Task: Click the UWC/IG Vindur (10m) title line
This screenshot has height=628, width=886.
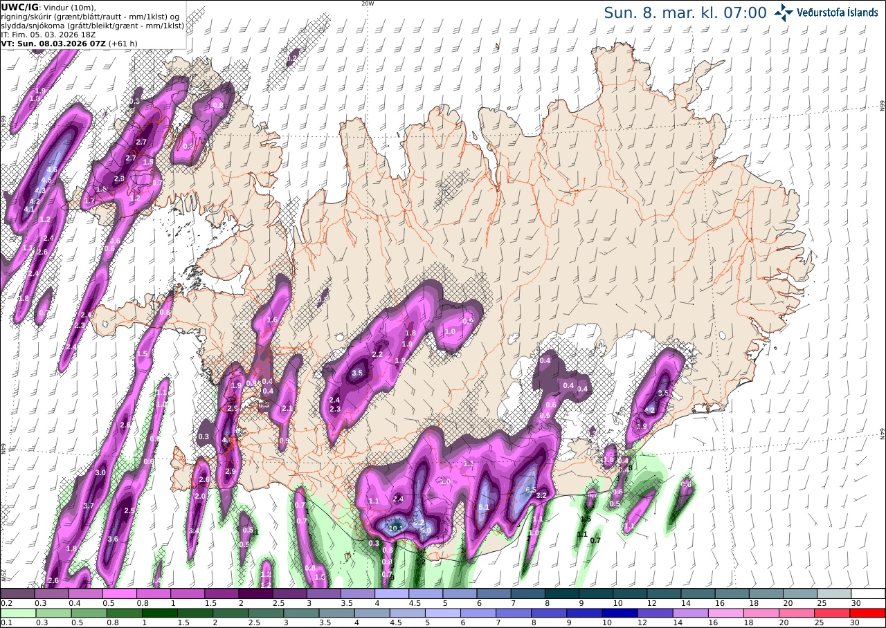Action: click(48, 8)
